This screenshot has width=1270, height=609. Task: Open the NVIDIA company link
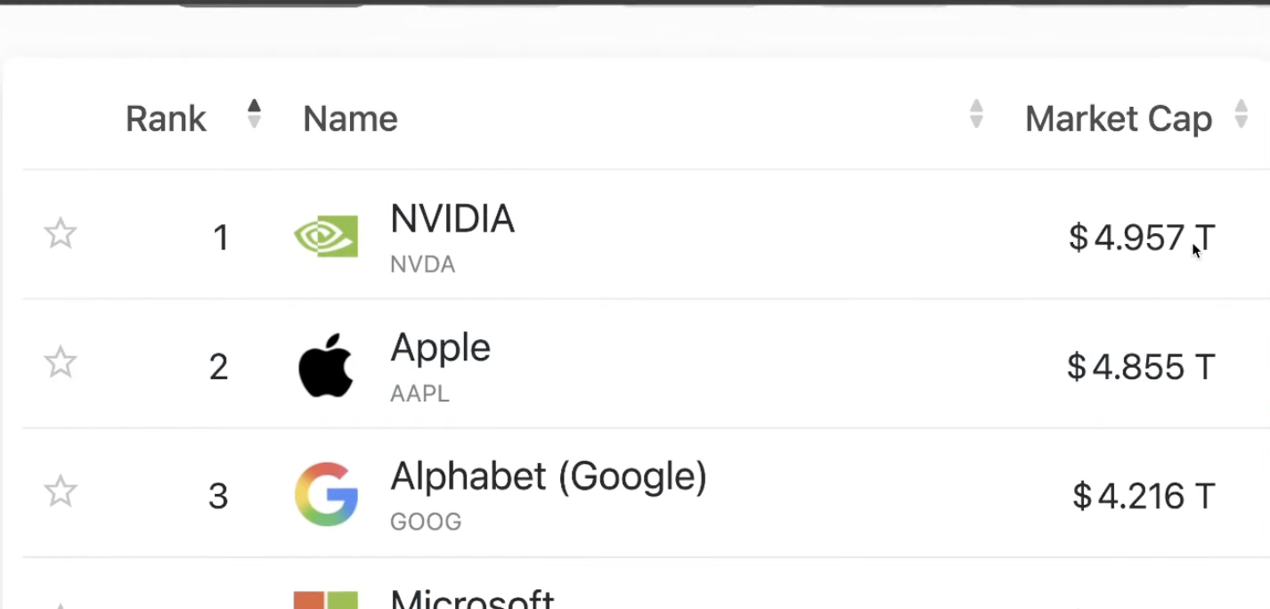[x=452, y=219]
